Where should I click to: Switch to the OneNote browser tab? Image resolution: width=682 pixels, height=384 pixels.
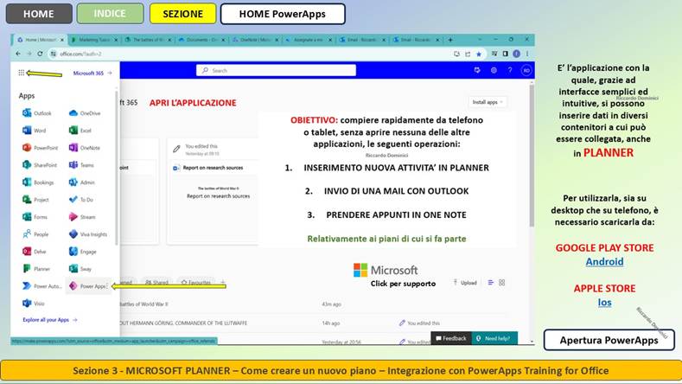tap(255, 40)
